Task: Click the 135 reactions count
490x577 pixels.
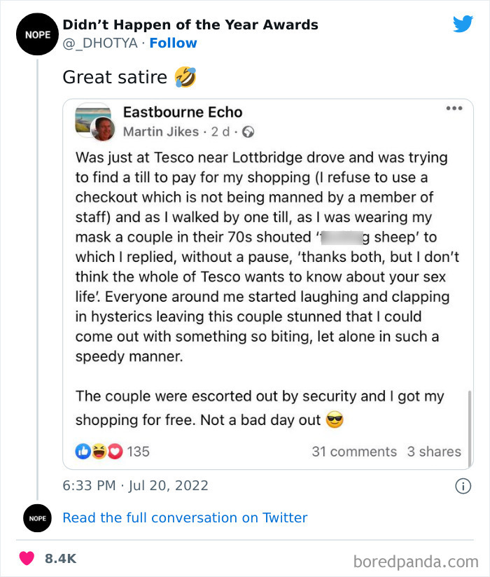Action: tap(139, 452)
